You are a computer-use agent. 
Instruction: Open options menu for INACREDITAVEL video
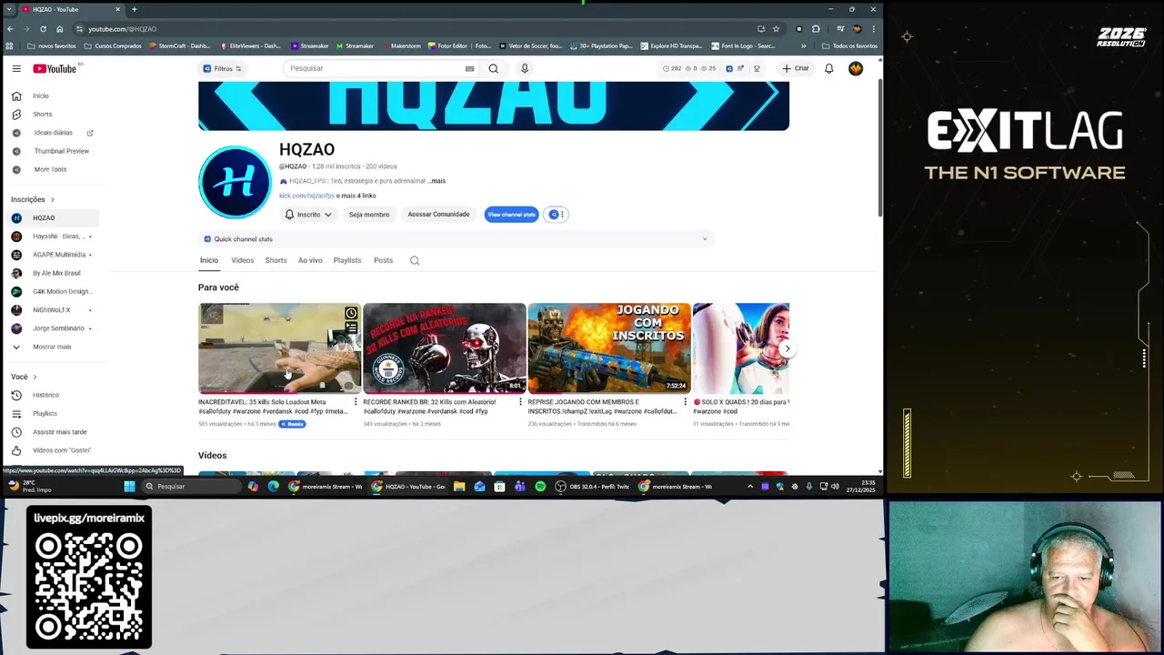click(x=356, y=402)
